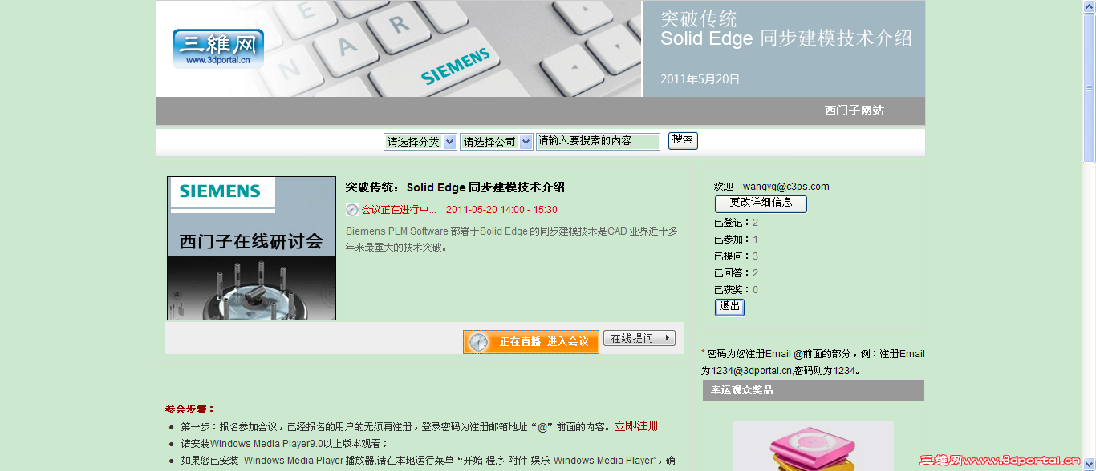Click the banner date 2011年5月20日
Viewport: 1096px width, 471px height.
click(700, 79)
